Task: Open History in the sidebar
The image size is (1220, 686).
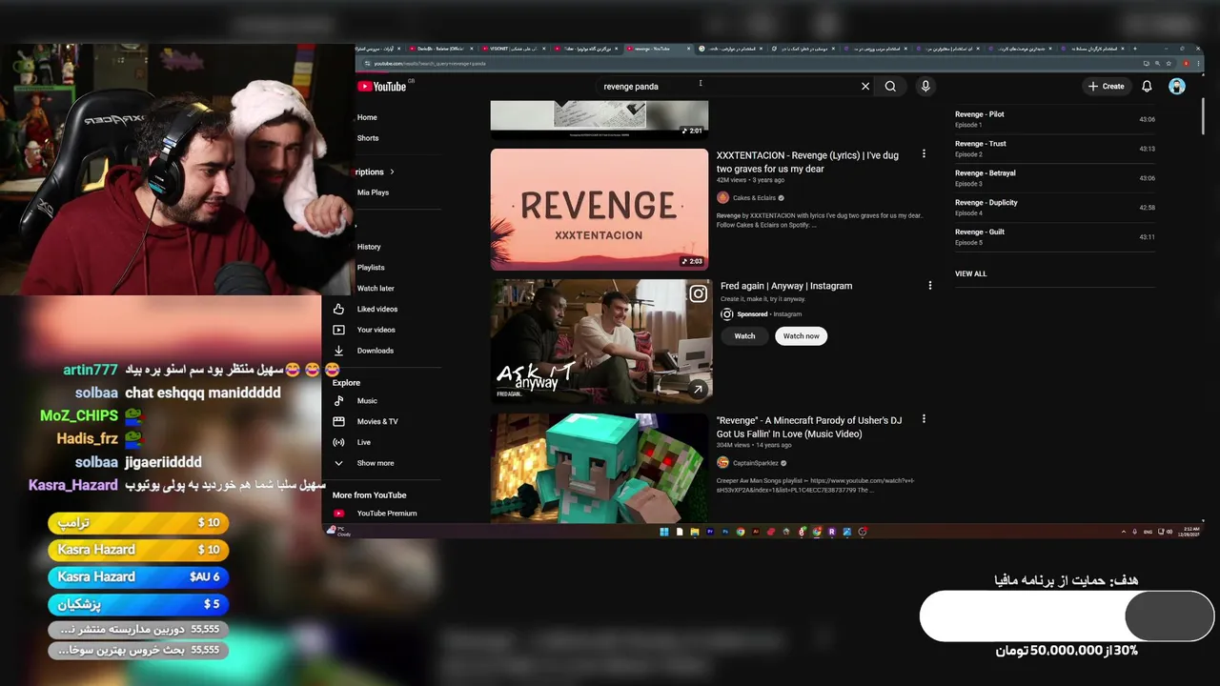Action: pos(369,247)
